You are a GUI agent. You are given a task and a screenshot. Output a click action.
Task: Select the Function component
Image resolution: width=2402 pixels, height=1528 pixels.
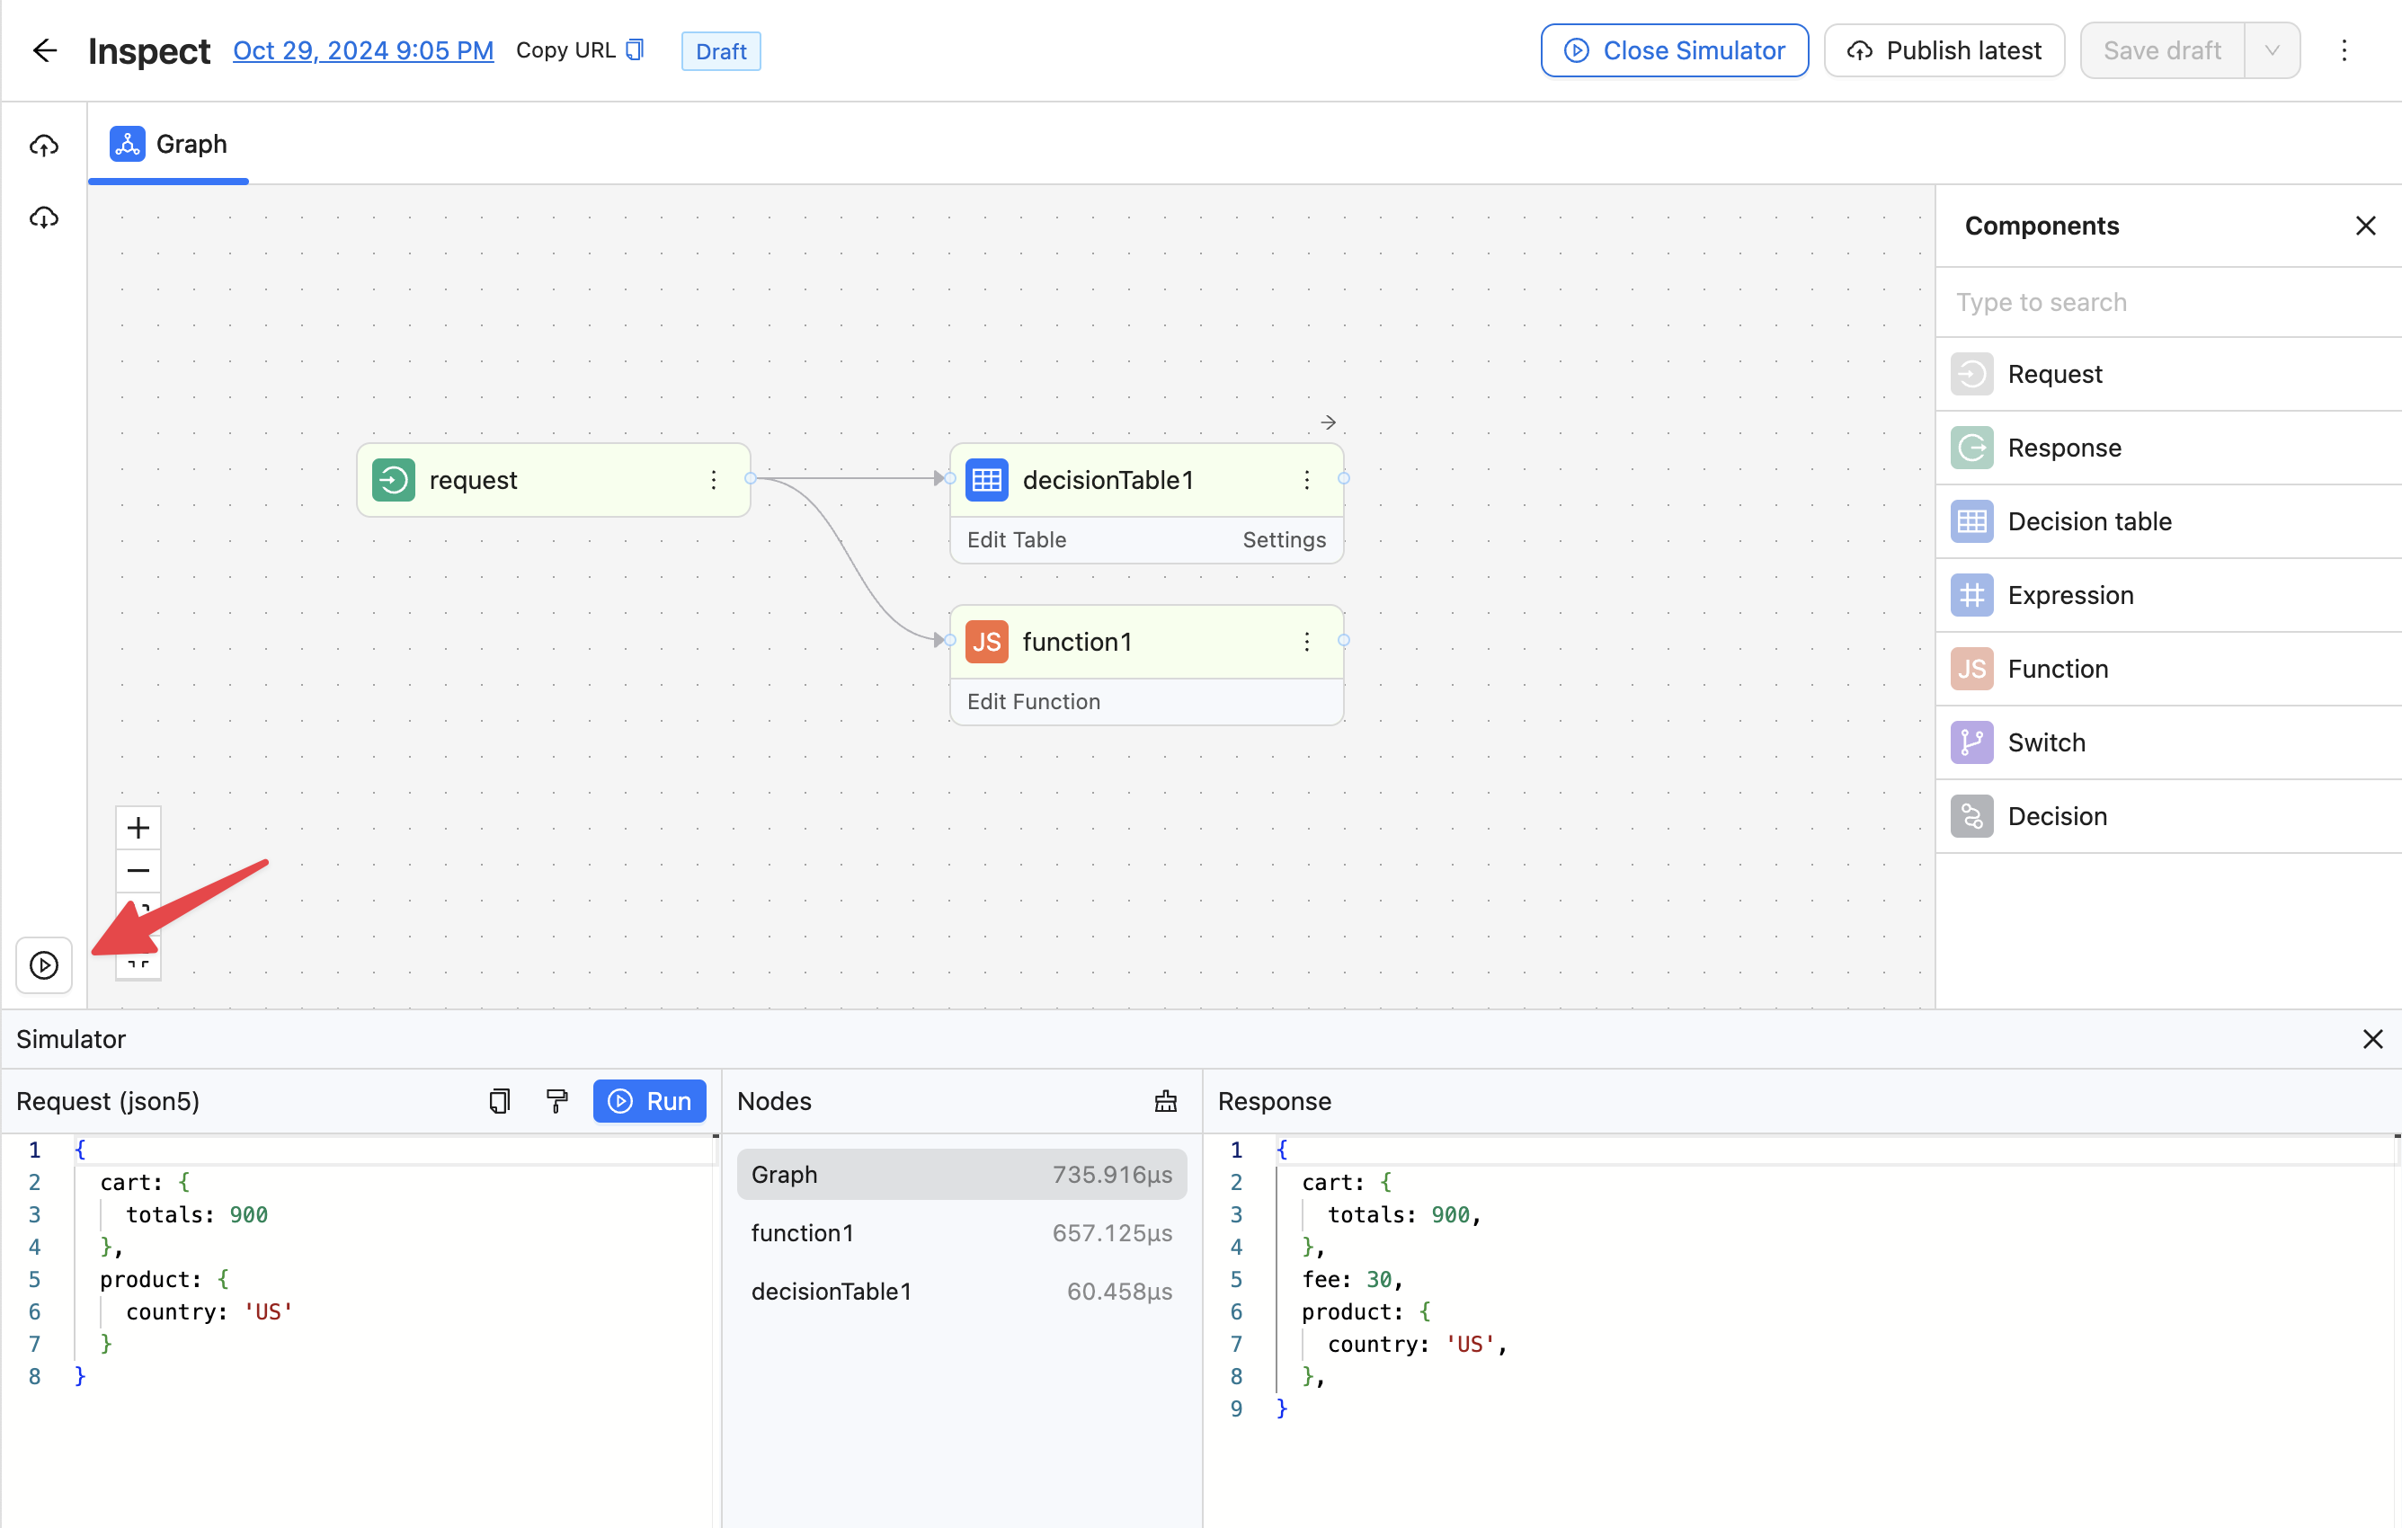(2168, 670)
